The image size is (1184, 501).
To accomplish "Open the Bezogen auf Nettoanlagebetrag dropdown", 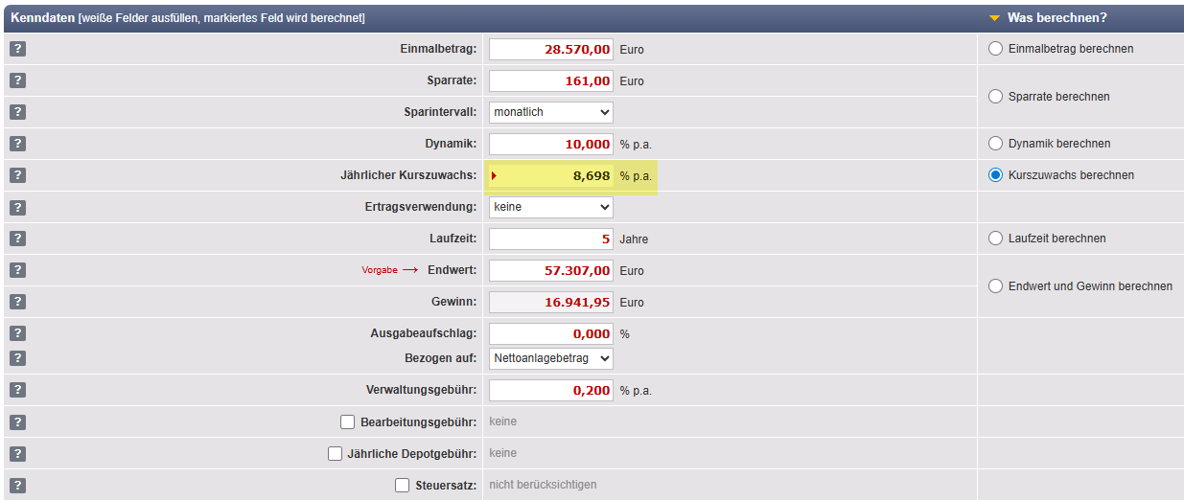I will point(550,358).
